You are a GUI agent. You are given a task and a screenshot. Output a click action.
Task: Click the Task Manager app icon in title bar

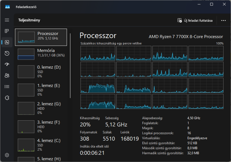(x=8, y=7)
